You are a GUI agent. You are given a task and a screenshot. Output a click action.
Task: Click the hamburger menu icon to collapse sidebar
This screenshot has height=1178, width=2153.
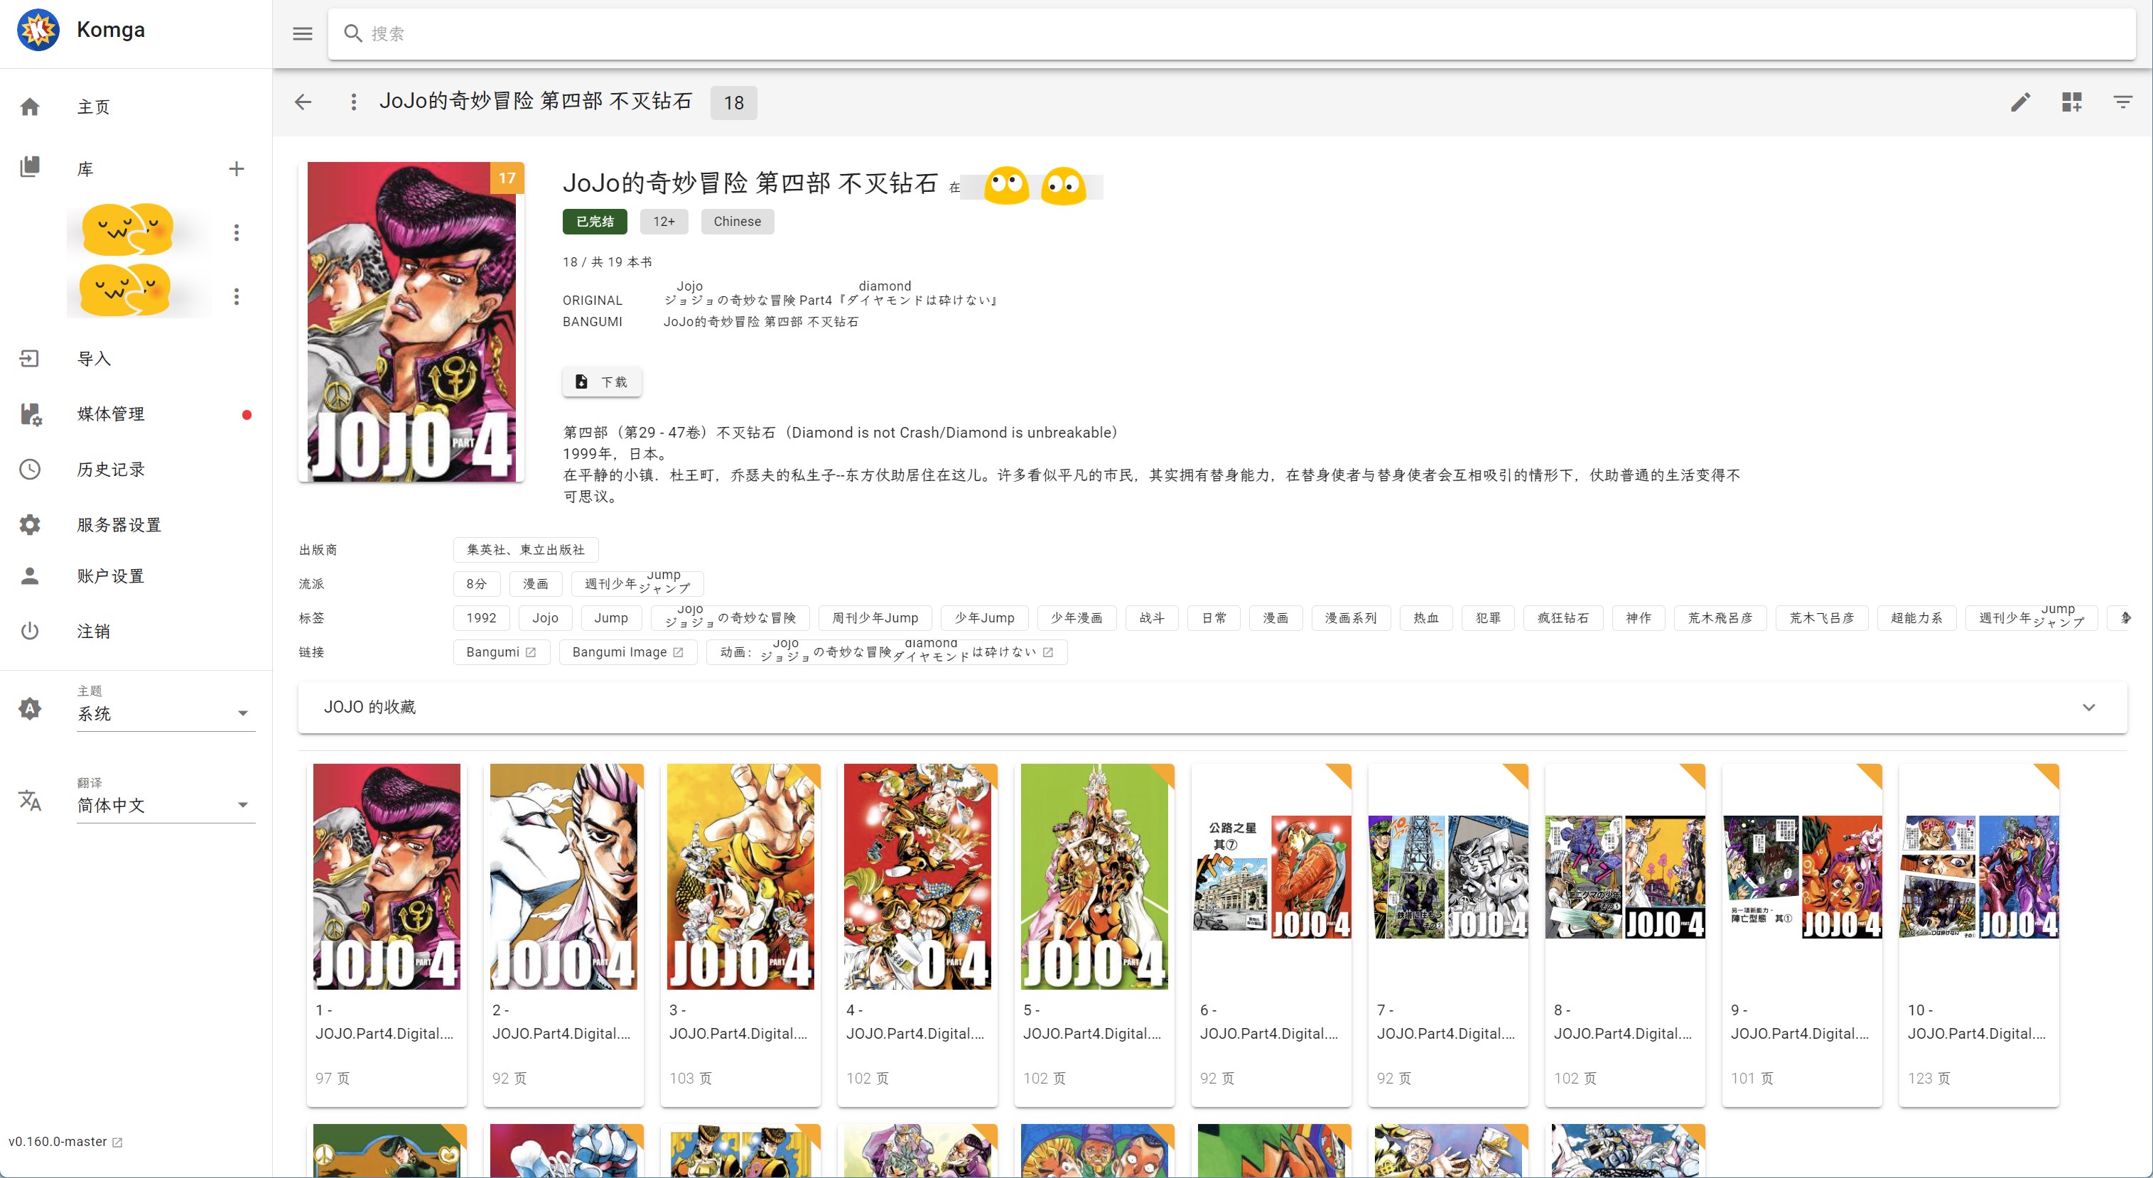tap(302, 33)
